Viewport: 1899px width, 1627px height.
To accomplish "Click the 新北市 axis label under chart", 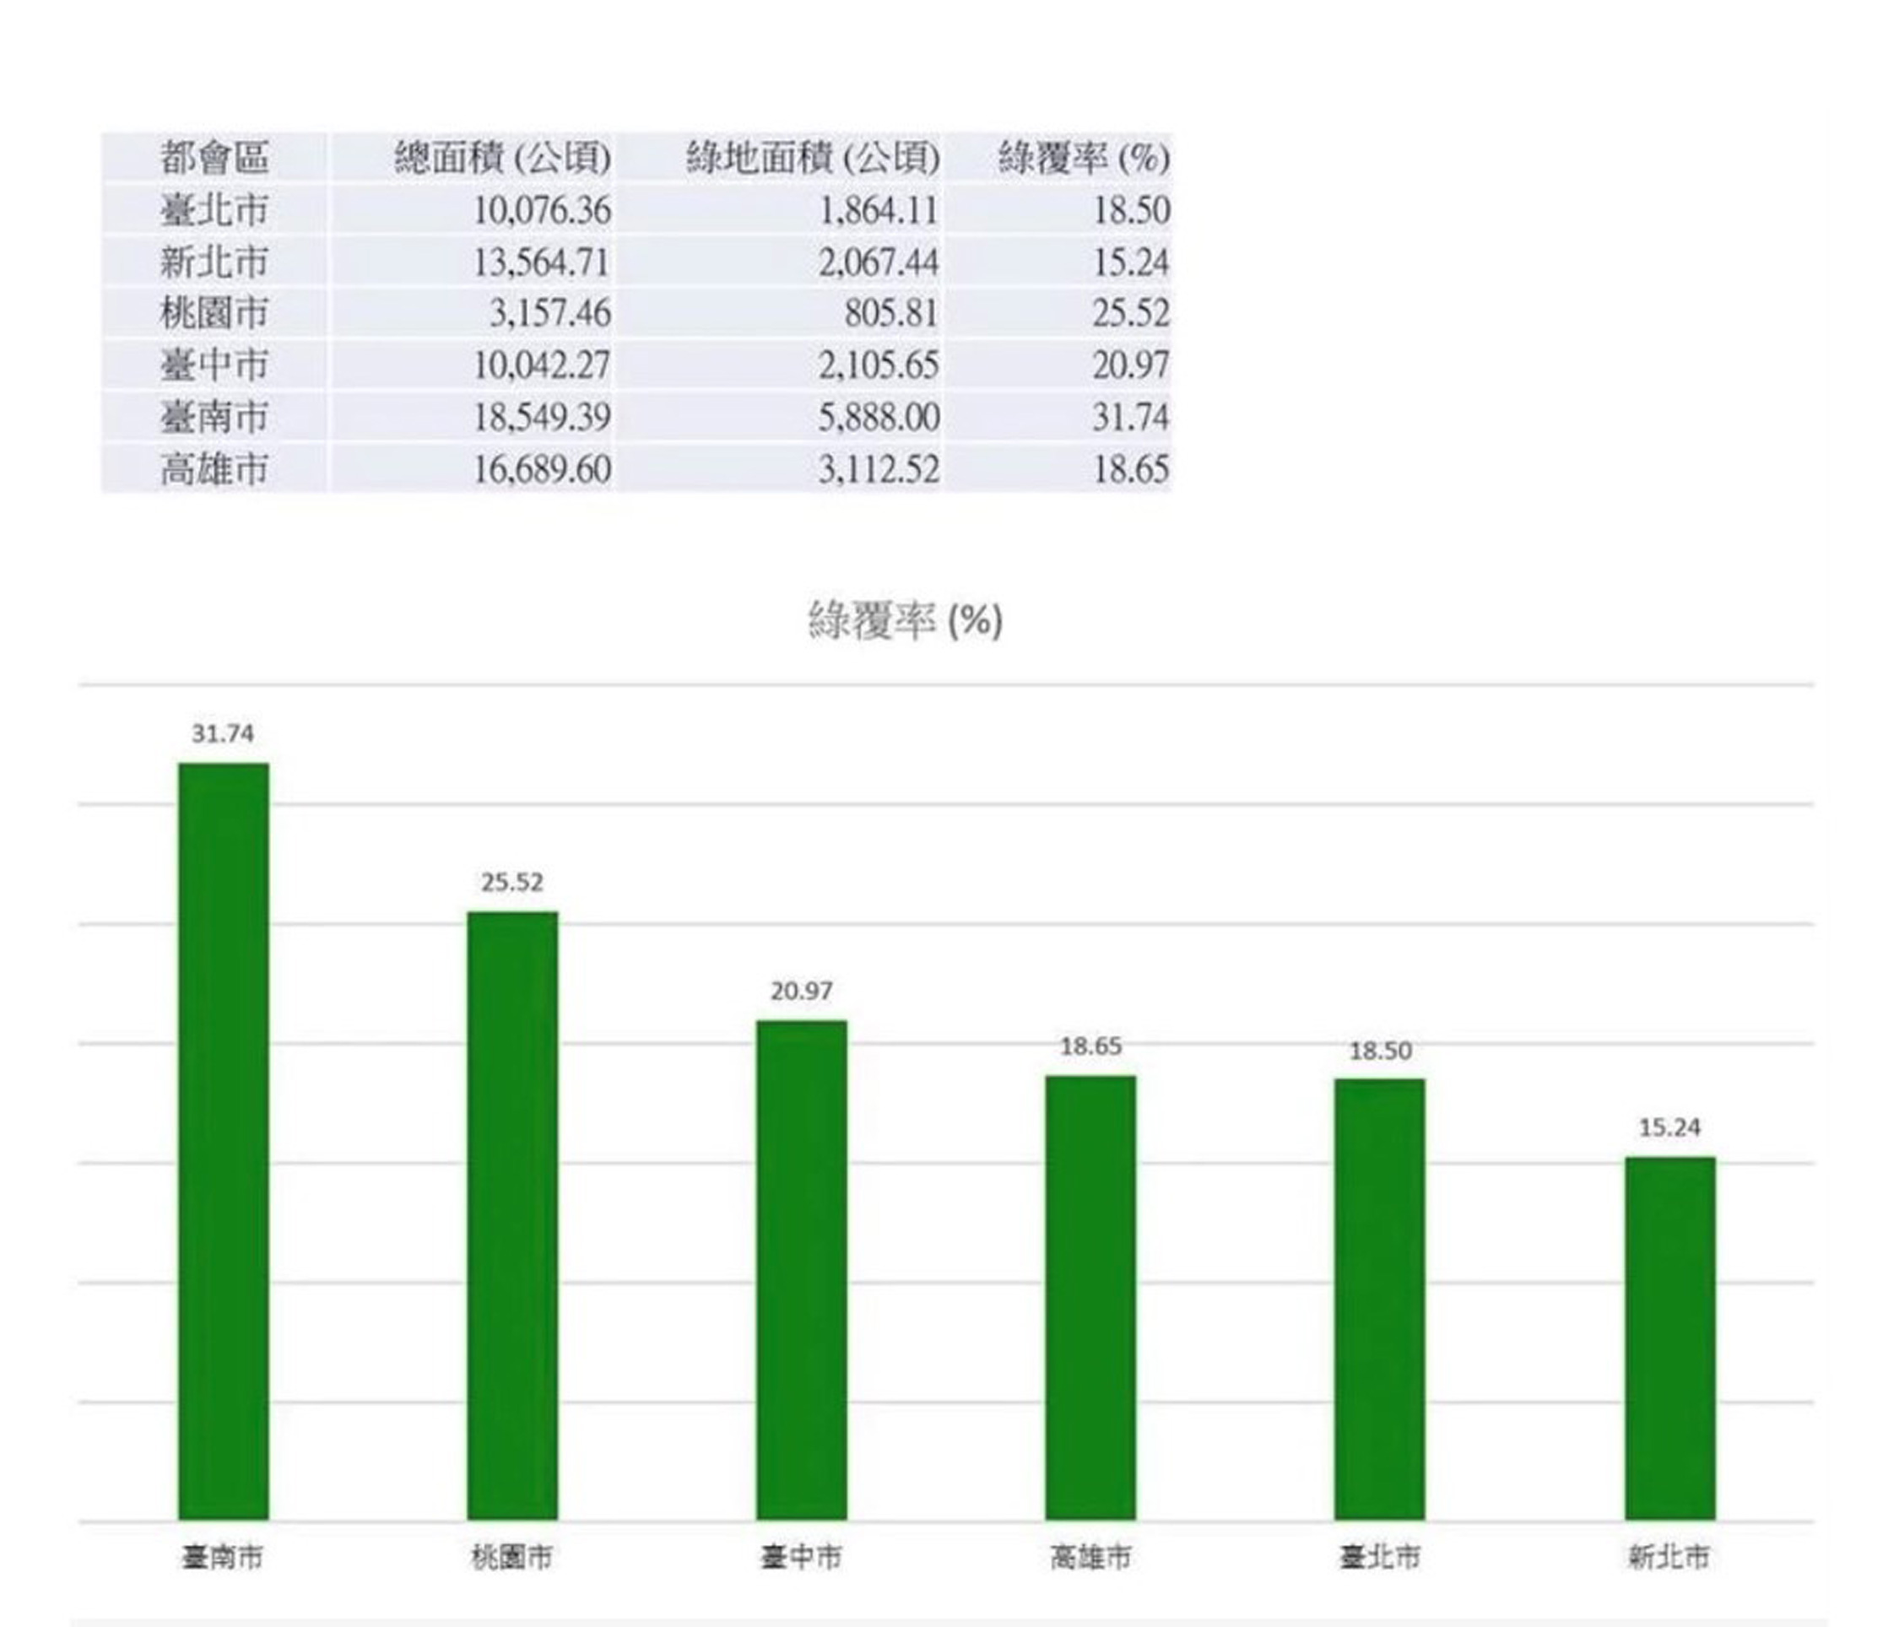I will pyautogui.click(x=1669, y=1556).
